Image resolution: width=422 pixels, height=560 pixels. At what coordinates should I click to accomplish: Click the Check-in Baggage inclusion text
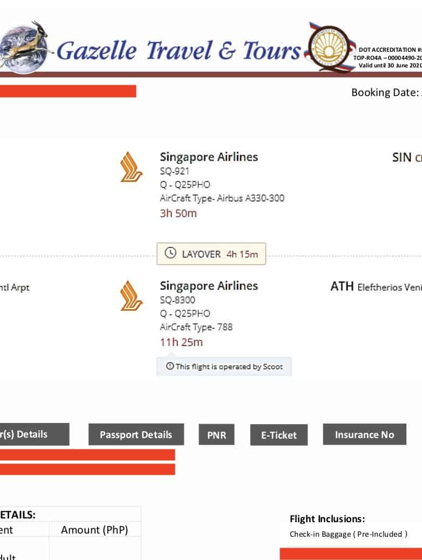(x=348, y=534)
